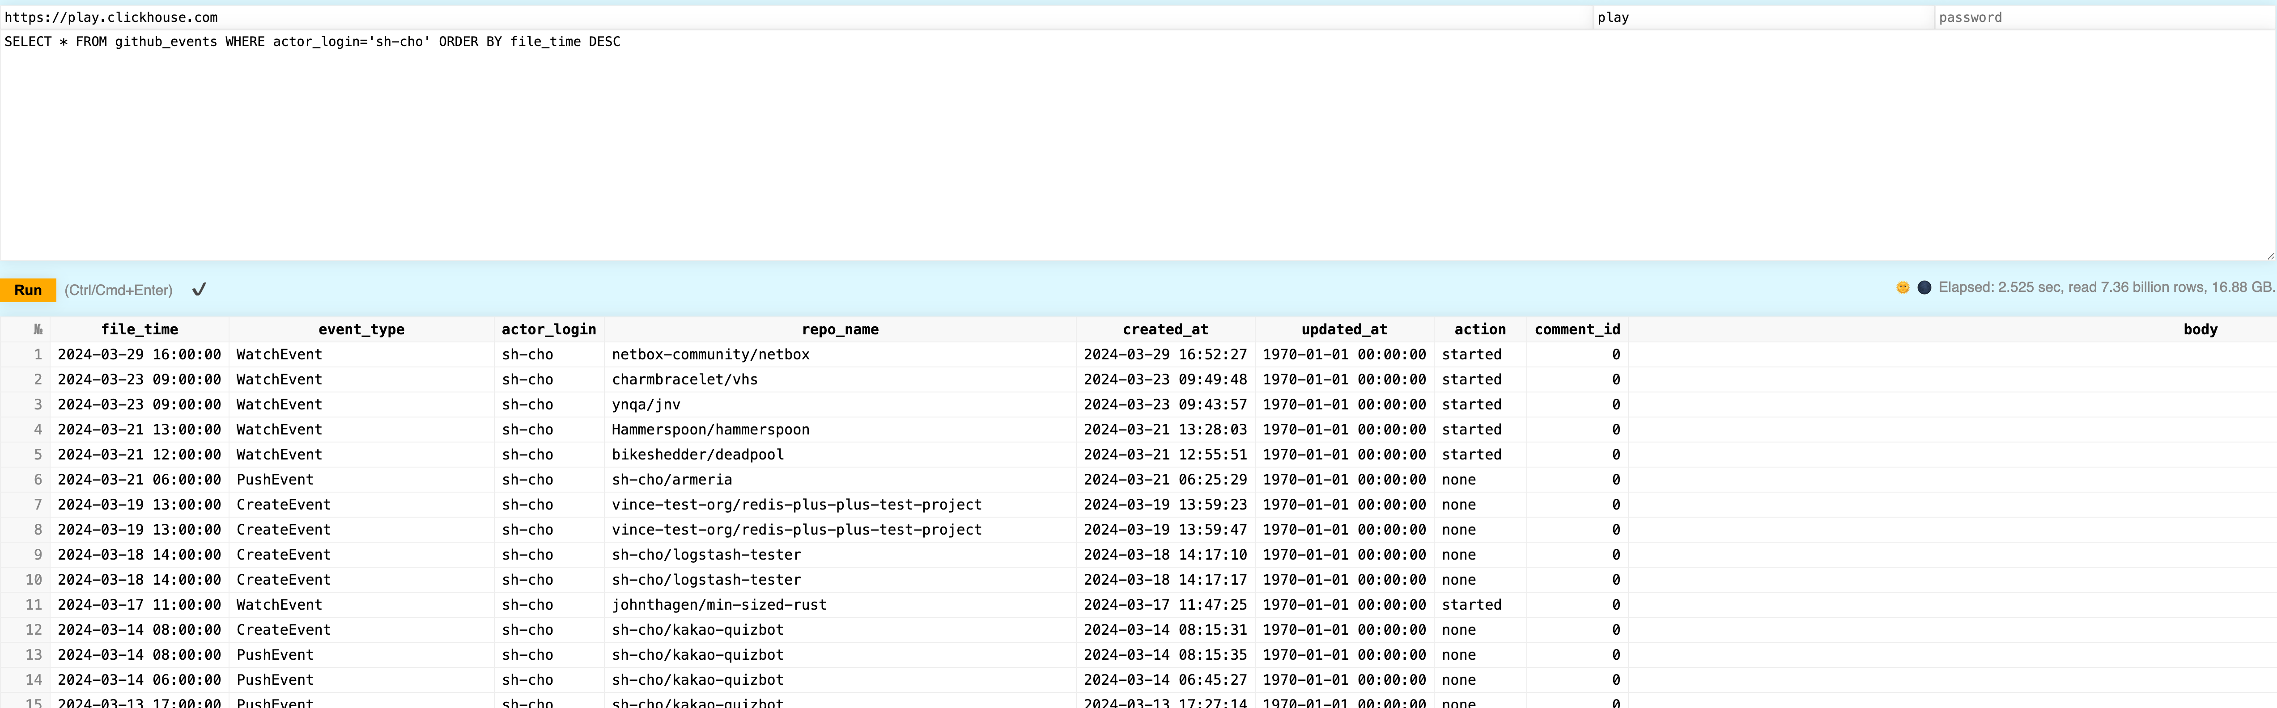Image resolution: width=2277 pixels, height=708 pixels.
Task: Click the checkmark status icon beside Run
Action: (x=199, y=290)
